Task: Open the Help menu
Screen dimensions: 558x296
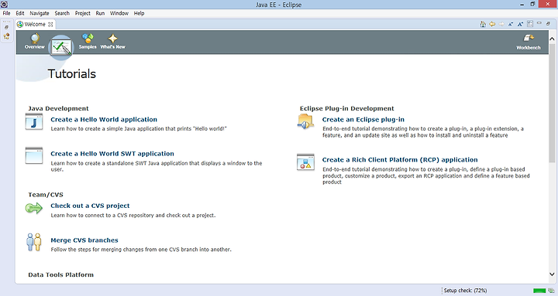Action: click(139, 13)
